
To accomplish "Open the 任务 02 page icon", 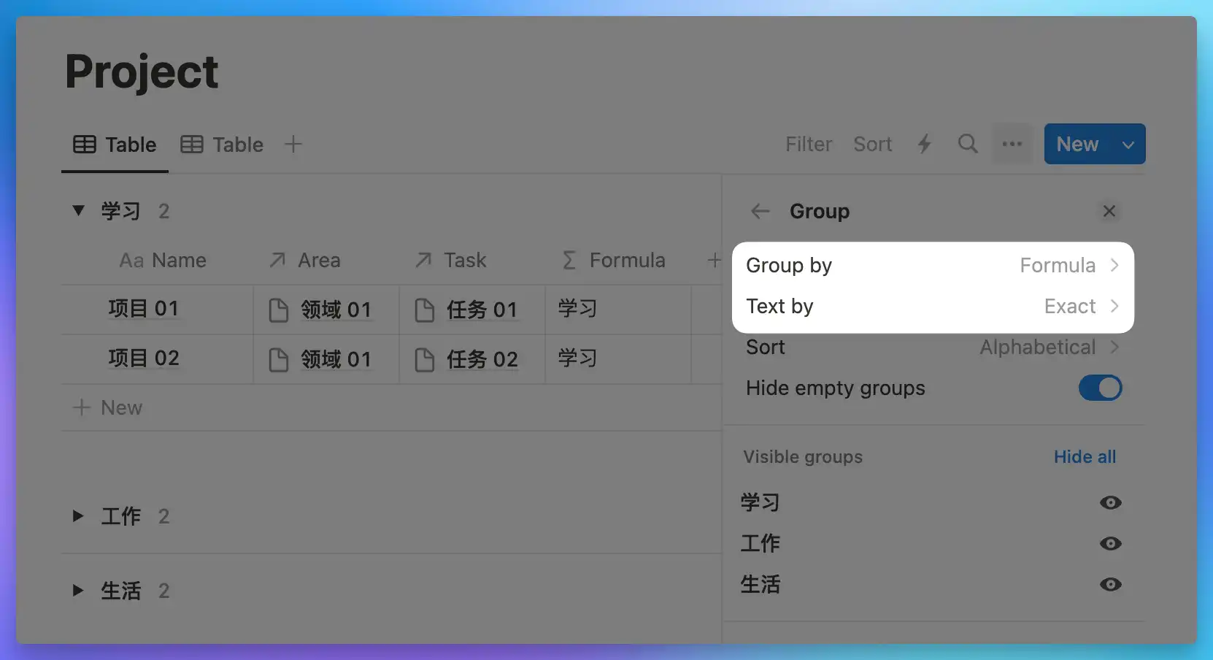I will click(x=425, y=359).
